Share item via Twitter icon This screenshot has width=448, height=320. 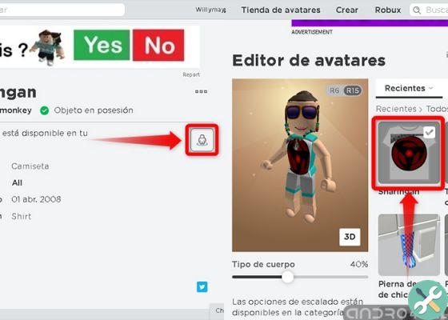(x=202, y=287)
